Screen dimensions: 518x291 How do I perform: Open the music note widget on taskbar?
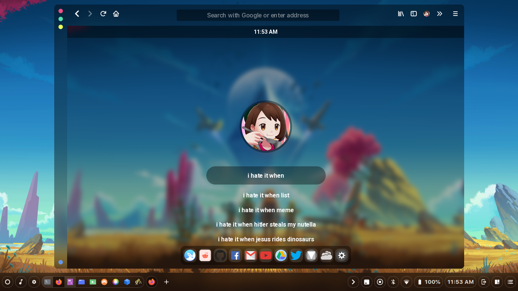click(21, 282)
